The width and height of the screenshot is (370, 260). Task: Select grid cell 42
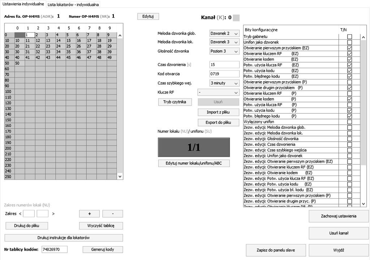pos(40,57)
